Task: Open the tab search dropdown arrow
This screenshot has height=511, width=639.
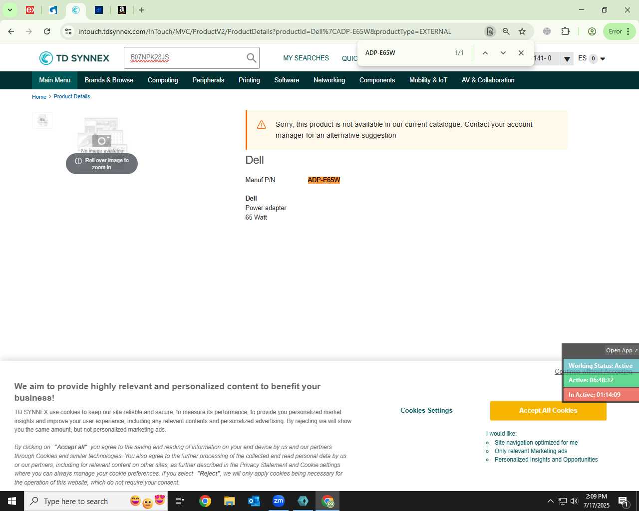Action: pyautogui.click(x=9, y=10)
